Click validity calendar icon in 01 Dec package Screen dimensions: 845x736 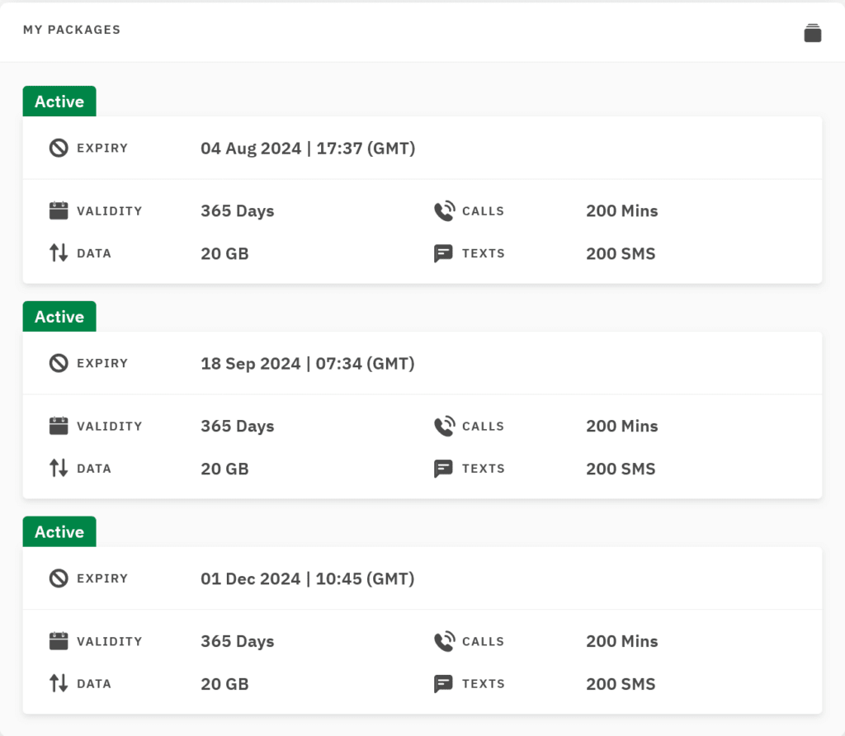tap(59, 642)
